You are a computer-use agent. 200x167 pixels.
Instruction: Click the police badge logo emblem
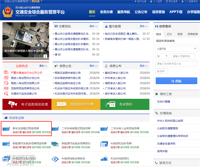click(8, 12)
